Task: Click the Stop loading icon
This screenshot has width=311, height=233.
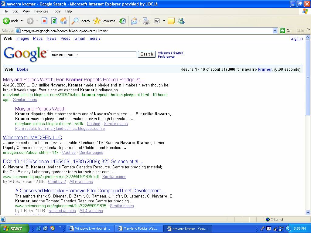Action: coord(44,21)
